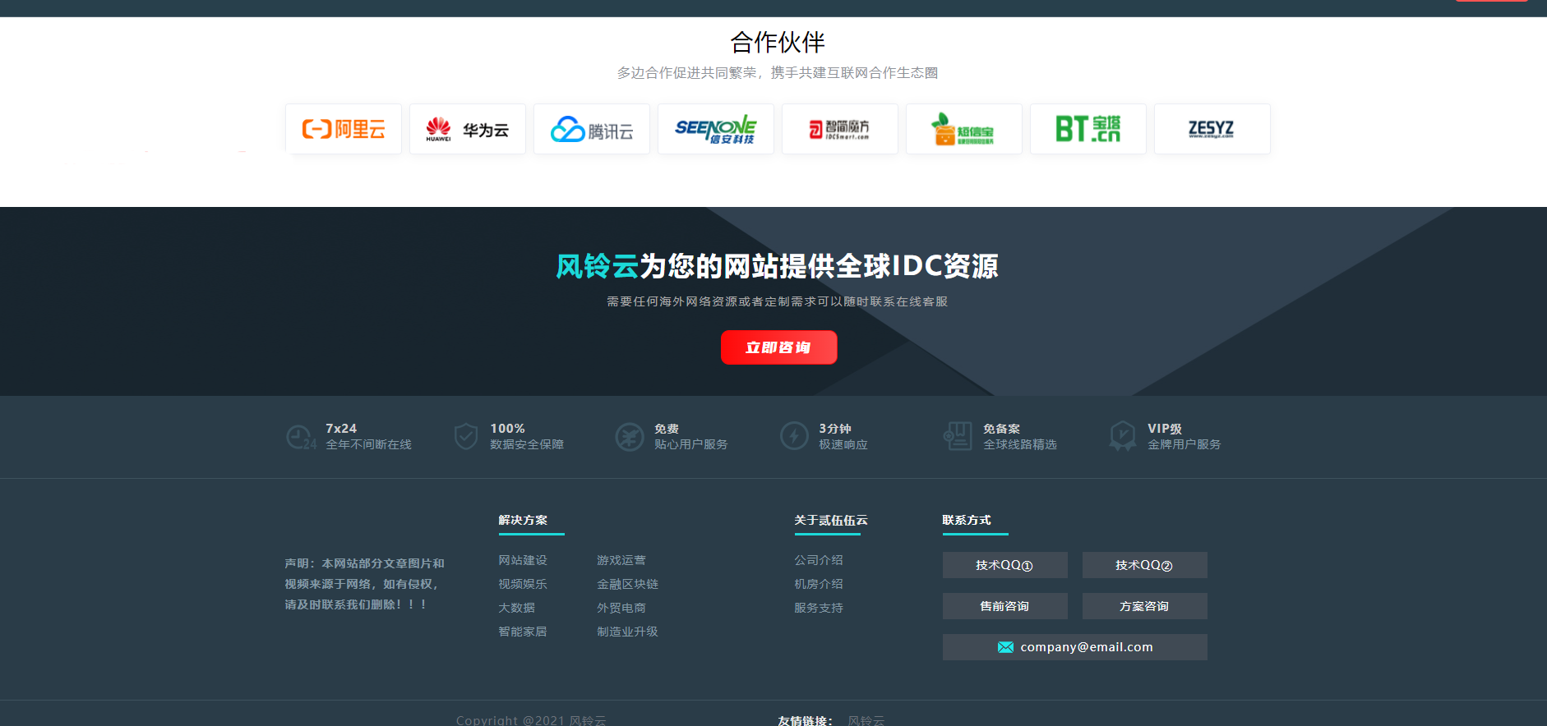The height and width of the screenshot is (726, 1547).
Task: Open the BT.cn 宝塔 partner logo
Action: pyautogui.click(x=1088, y=129)
